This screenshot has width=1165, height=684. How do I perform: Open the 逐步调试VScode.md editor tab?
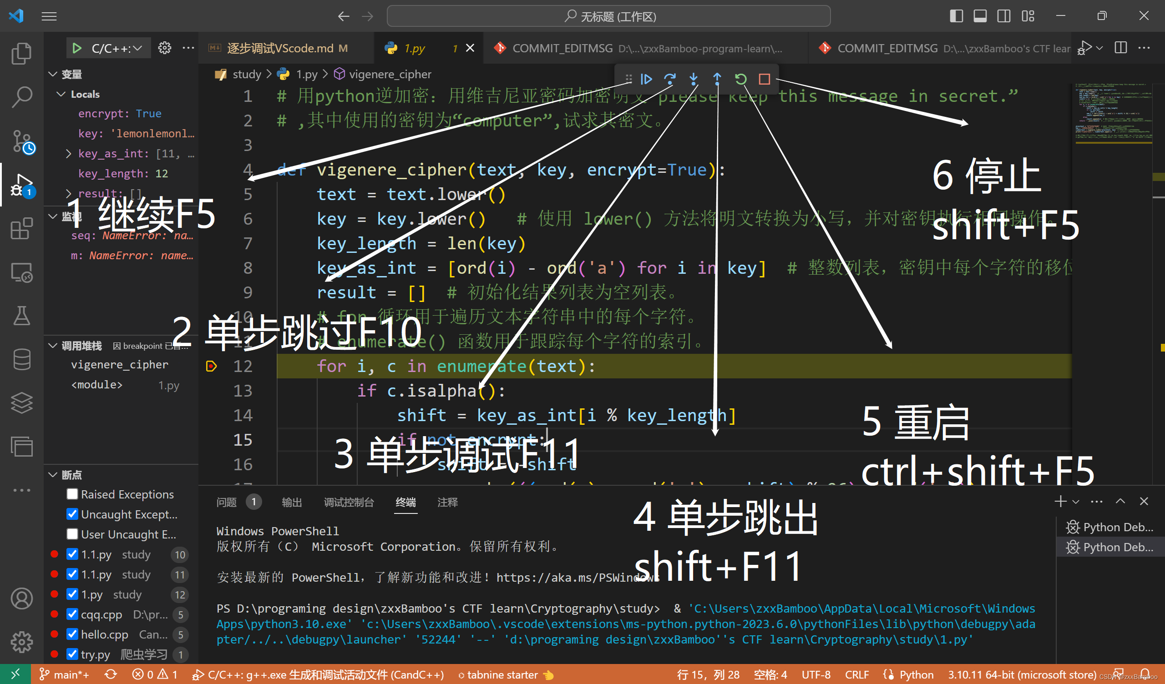[280, 48]
